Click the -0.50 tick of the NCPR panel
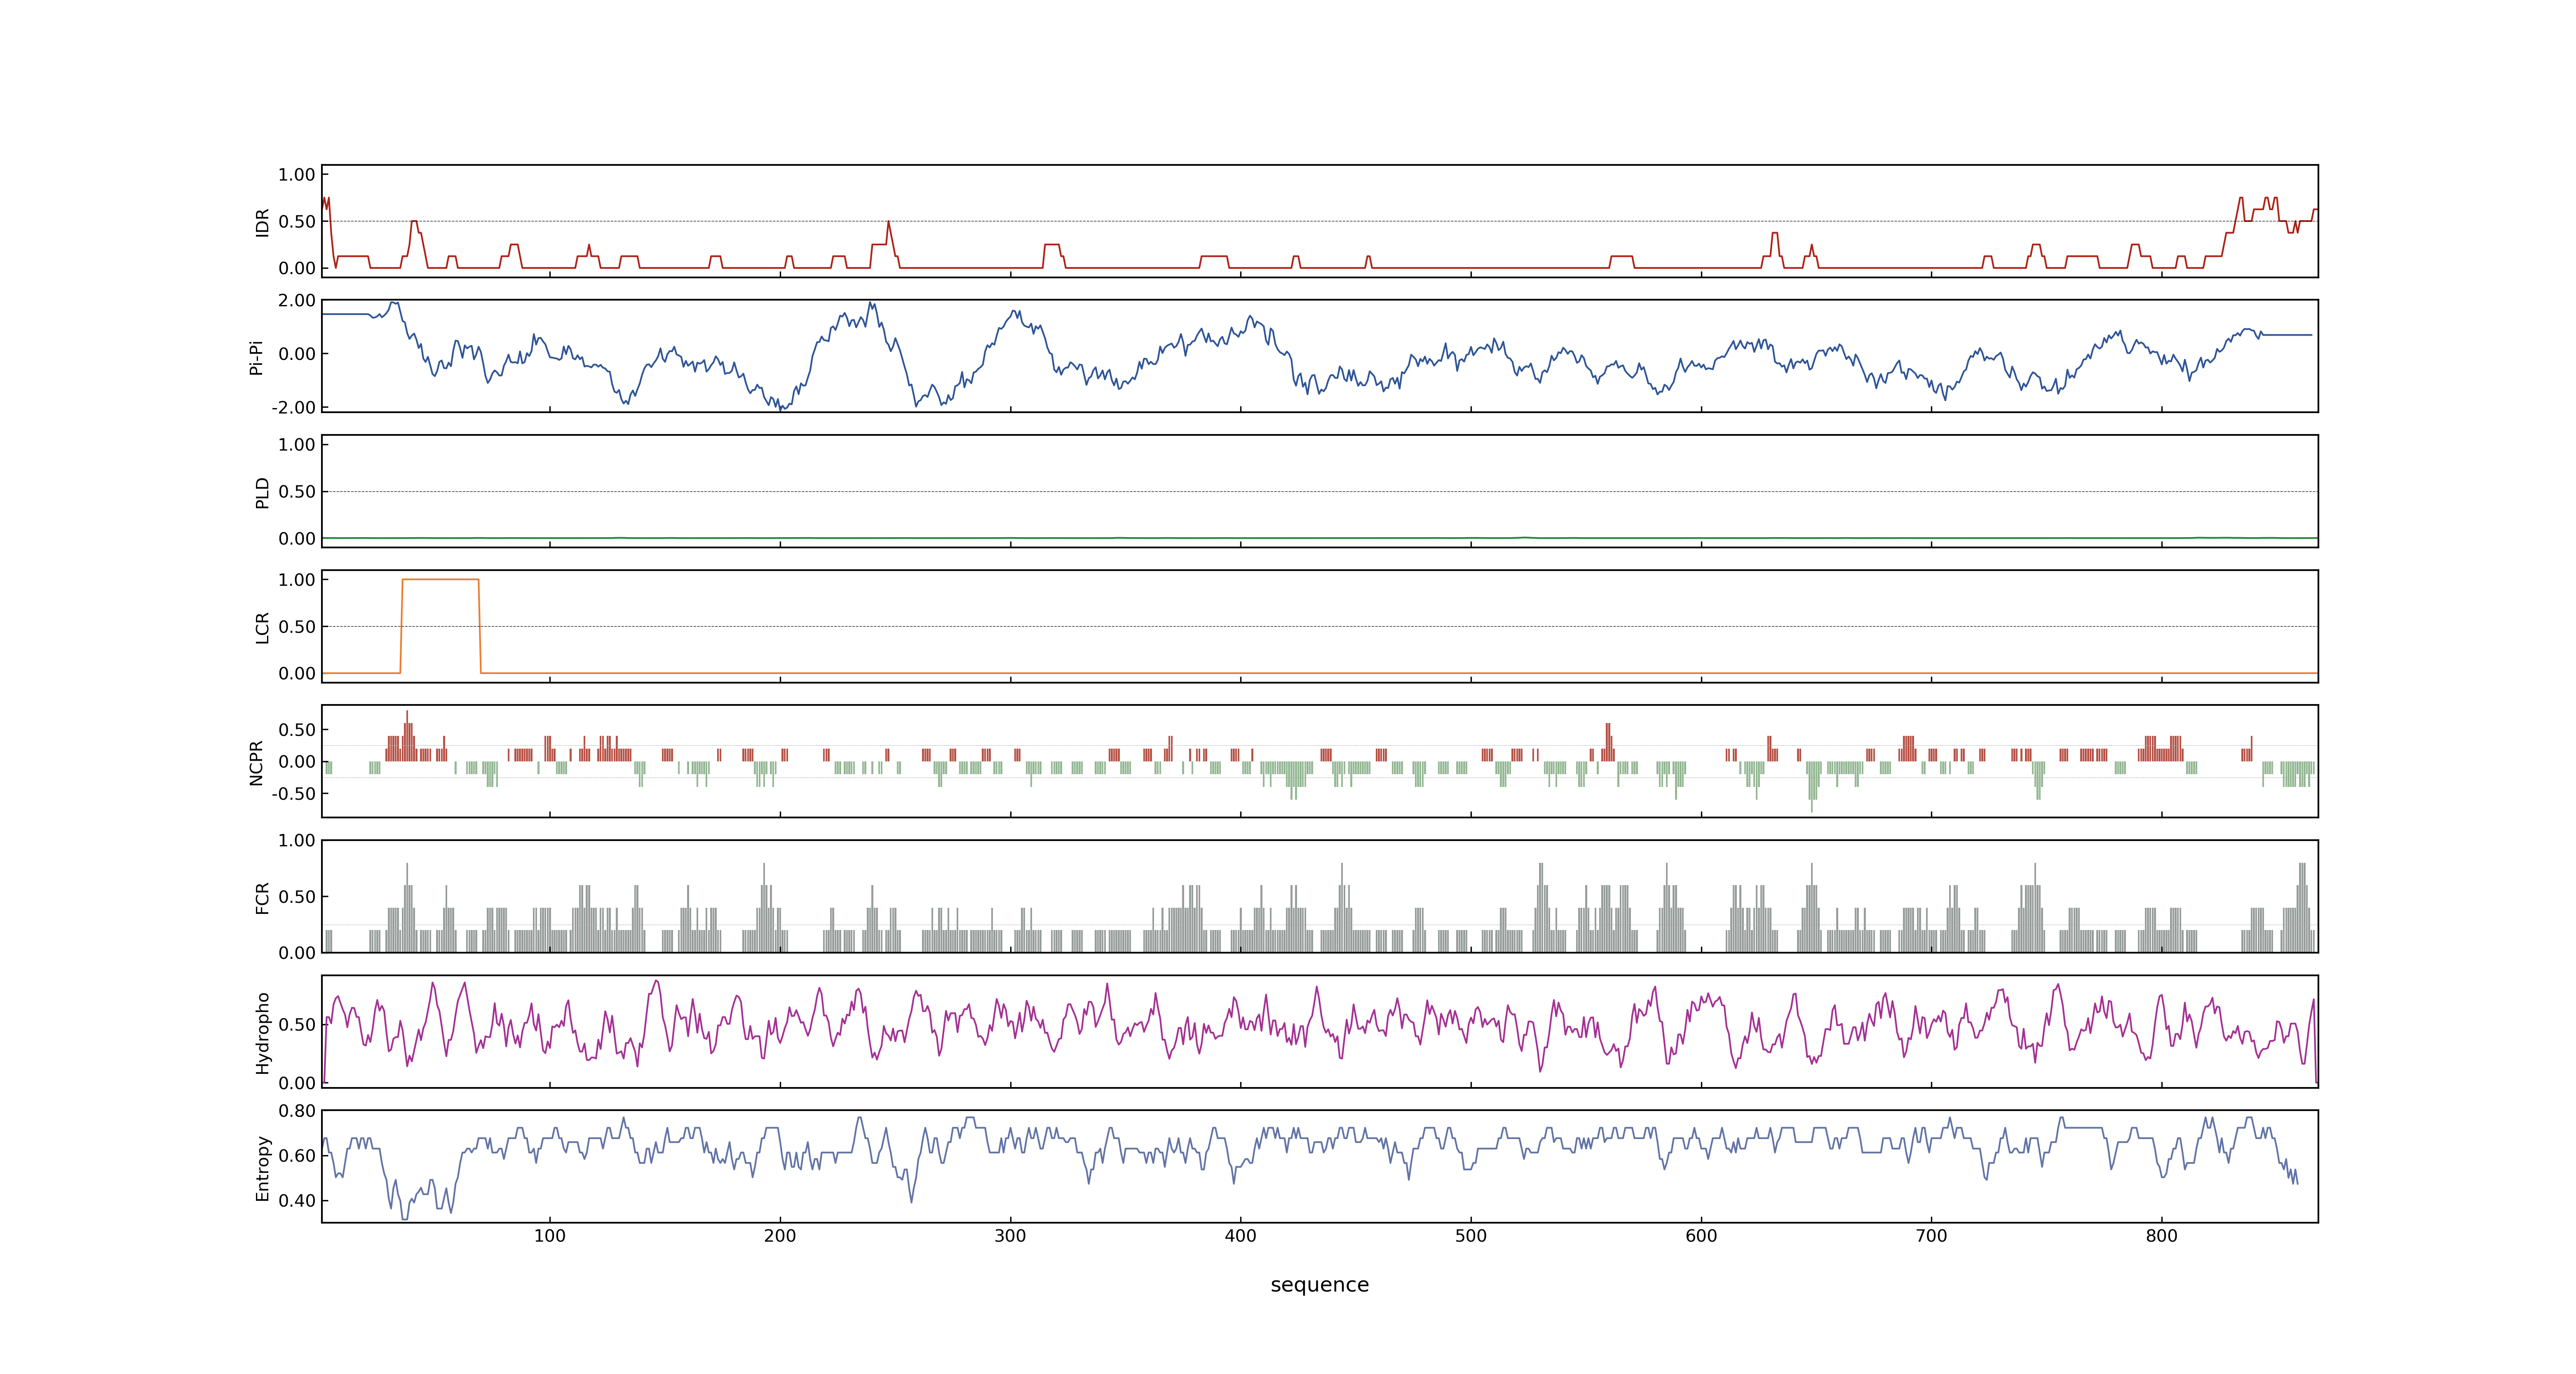The image size is (2576, 1374). pos(294,794)
